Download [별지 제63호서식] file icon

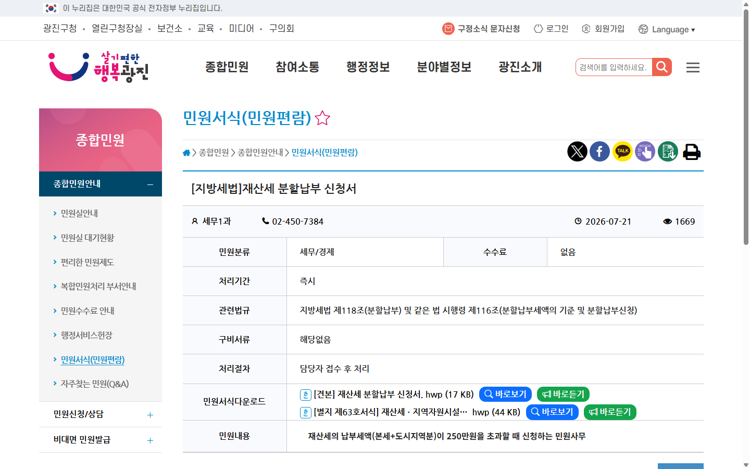point(306,413)
